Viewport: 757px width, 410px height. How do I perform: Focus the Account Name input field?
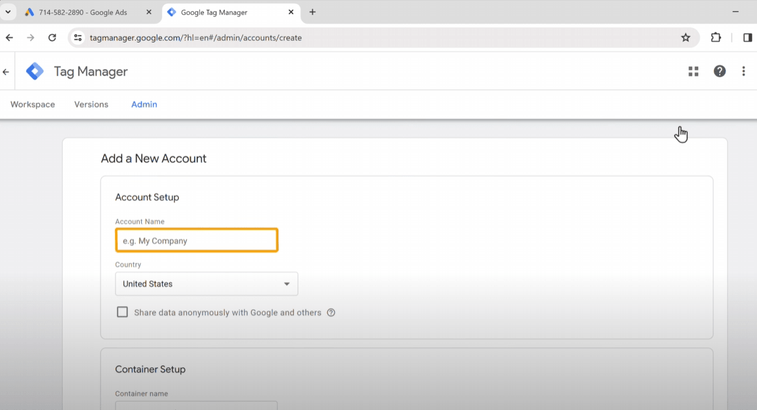click(197, 241)
